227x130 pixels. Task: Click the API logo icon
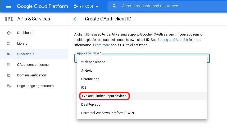[x=9, y=19]
